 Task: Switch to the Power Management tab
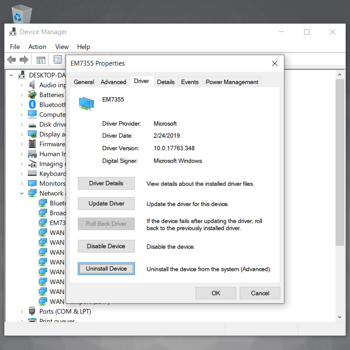tap(232, 82)
